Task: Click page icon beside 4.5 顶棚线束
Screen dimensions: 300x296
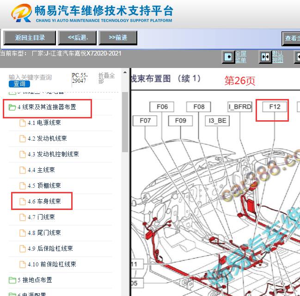Action: click(23, 186)
